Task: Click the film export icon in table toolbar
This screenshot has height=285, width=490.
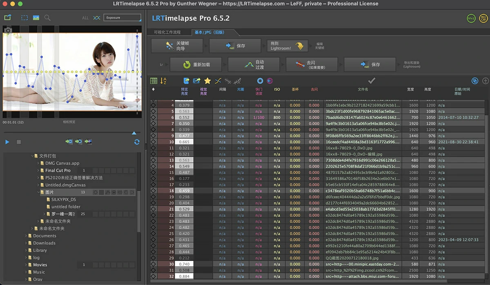Action: click(196, 81)
